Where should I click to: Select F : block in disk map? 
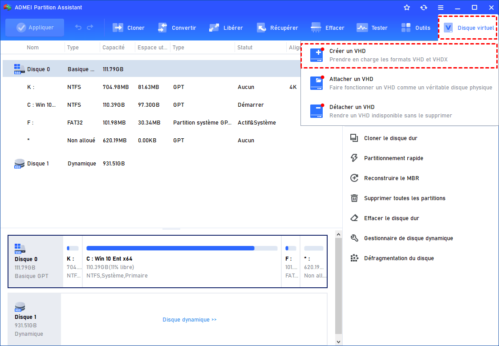point(291,262)
